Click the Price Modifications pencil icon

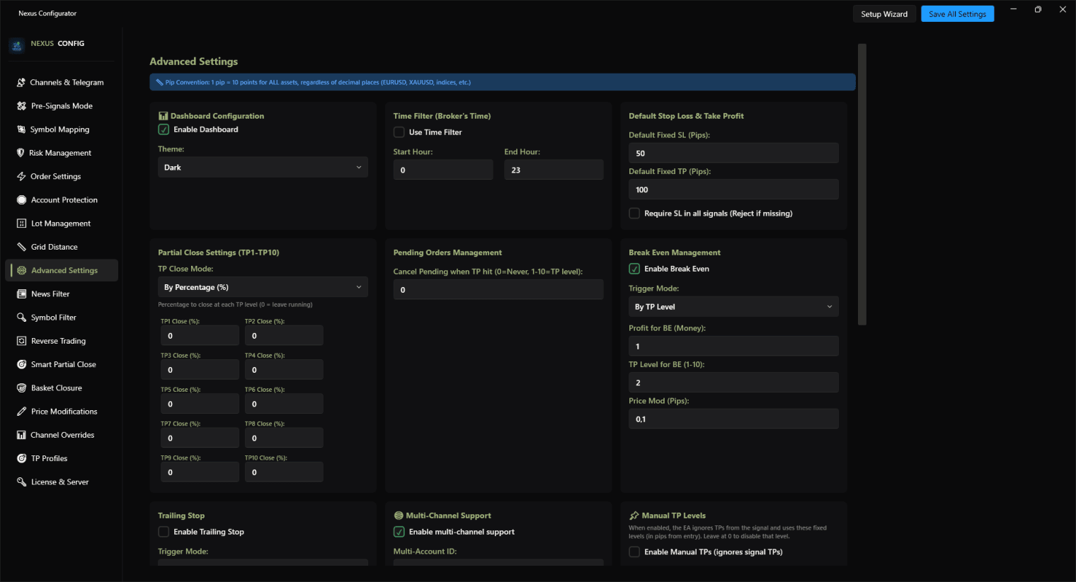pos(21,412)
